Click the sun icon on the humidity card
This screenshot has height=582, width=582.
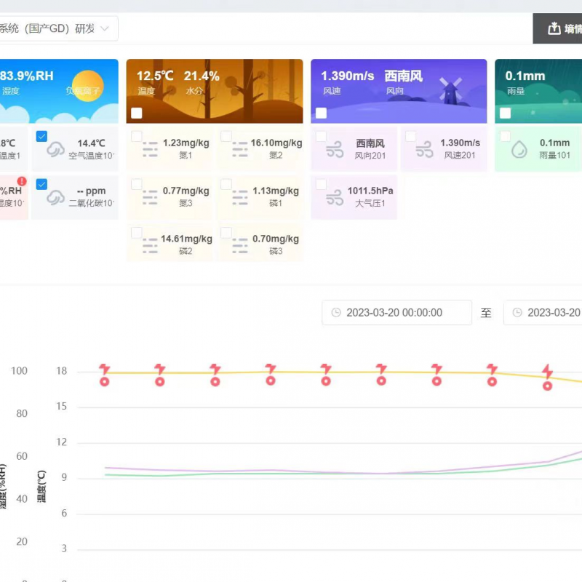click(88, 86)
